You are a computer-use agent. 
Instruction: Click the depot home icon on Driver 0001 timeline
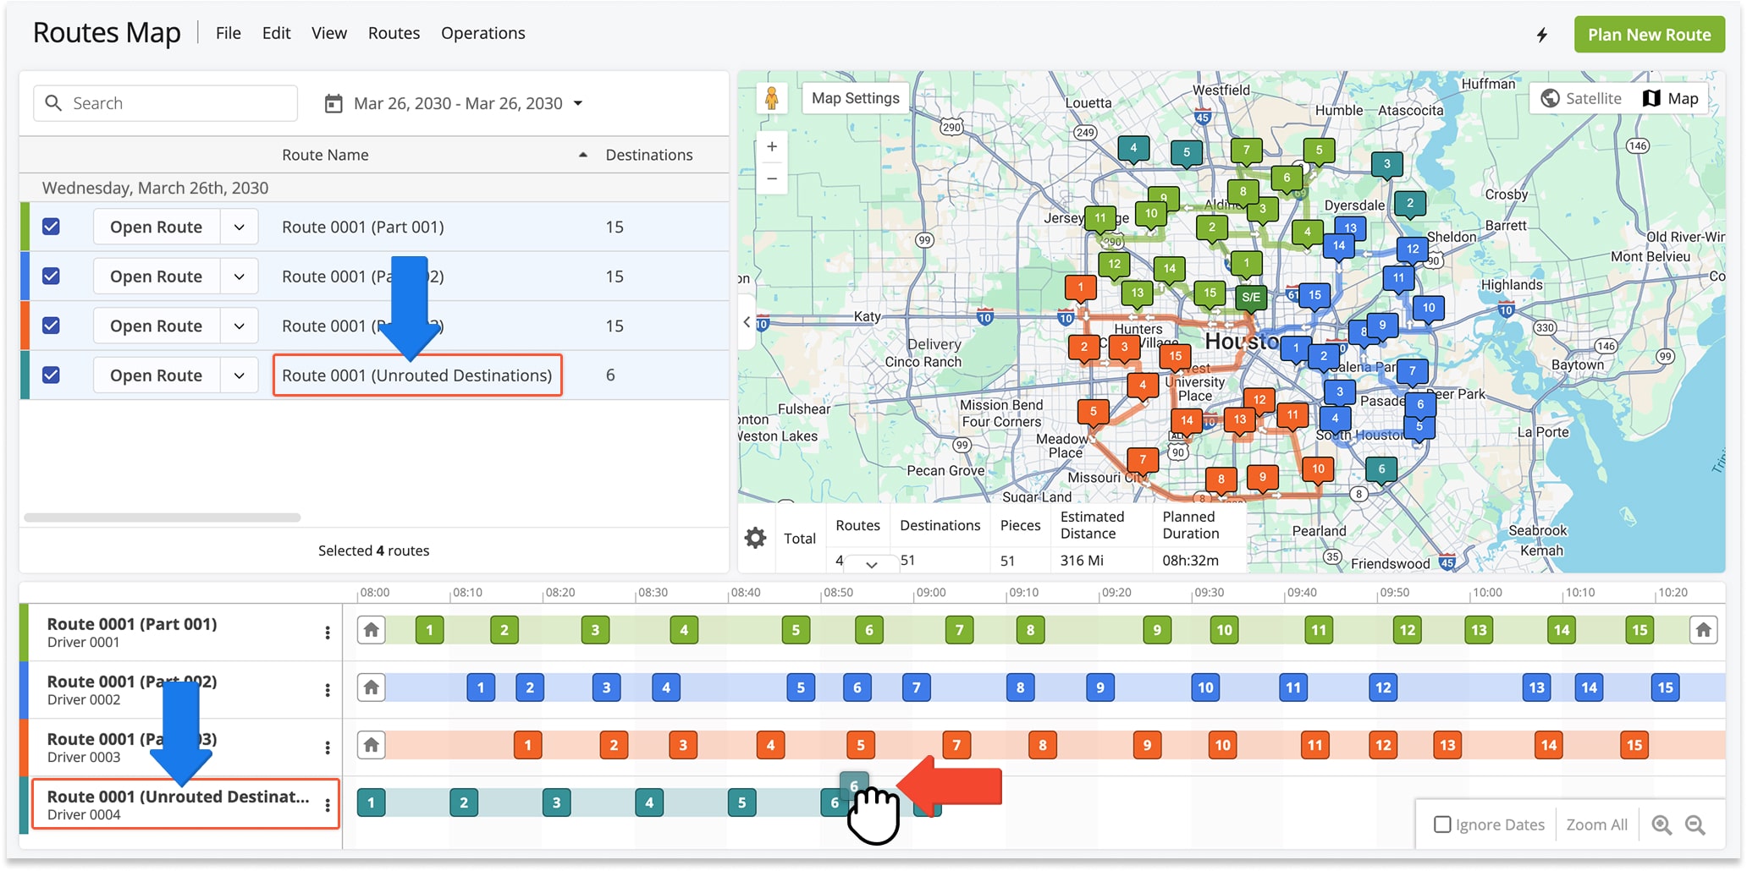(x=371, y=629)
